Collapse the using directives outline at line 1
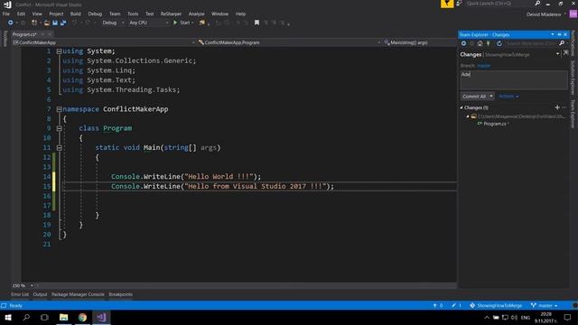The image size is (578, 325). 59,51
